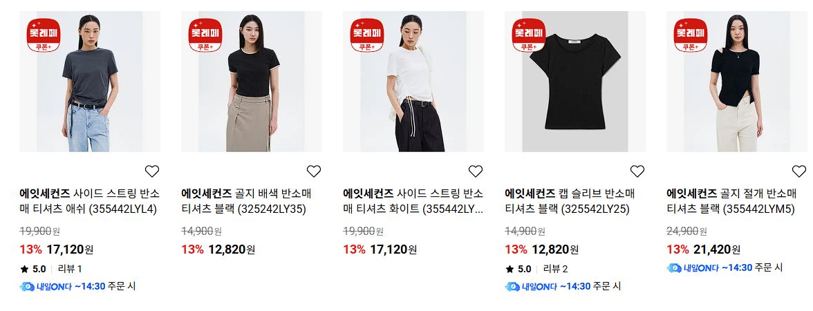Open the charcoal side-string t-shirt product image
The width and height of the screenshot is (813, 311).
pos(90,82)
